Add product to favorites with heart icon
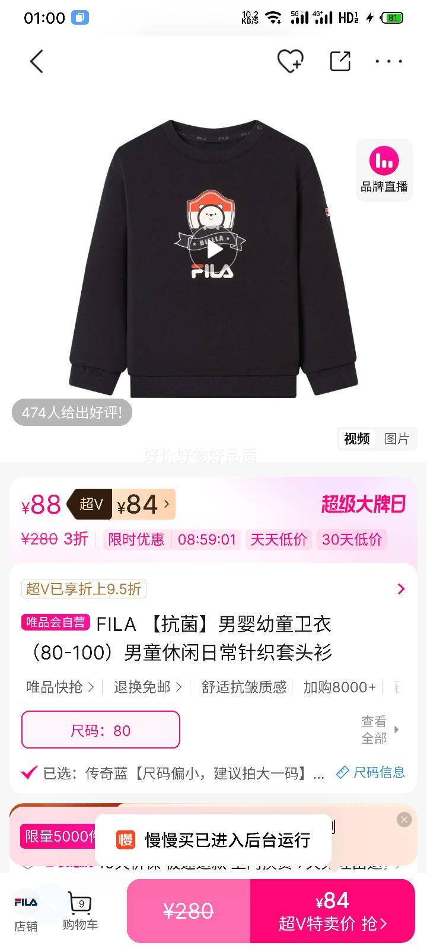 290,61
